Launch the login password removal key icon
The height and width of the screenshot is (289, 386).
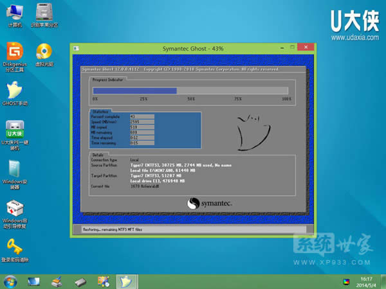point(14,247)
